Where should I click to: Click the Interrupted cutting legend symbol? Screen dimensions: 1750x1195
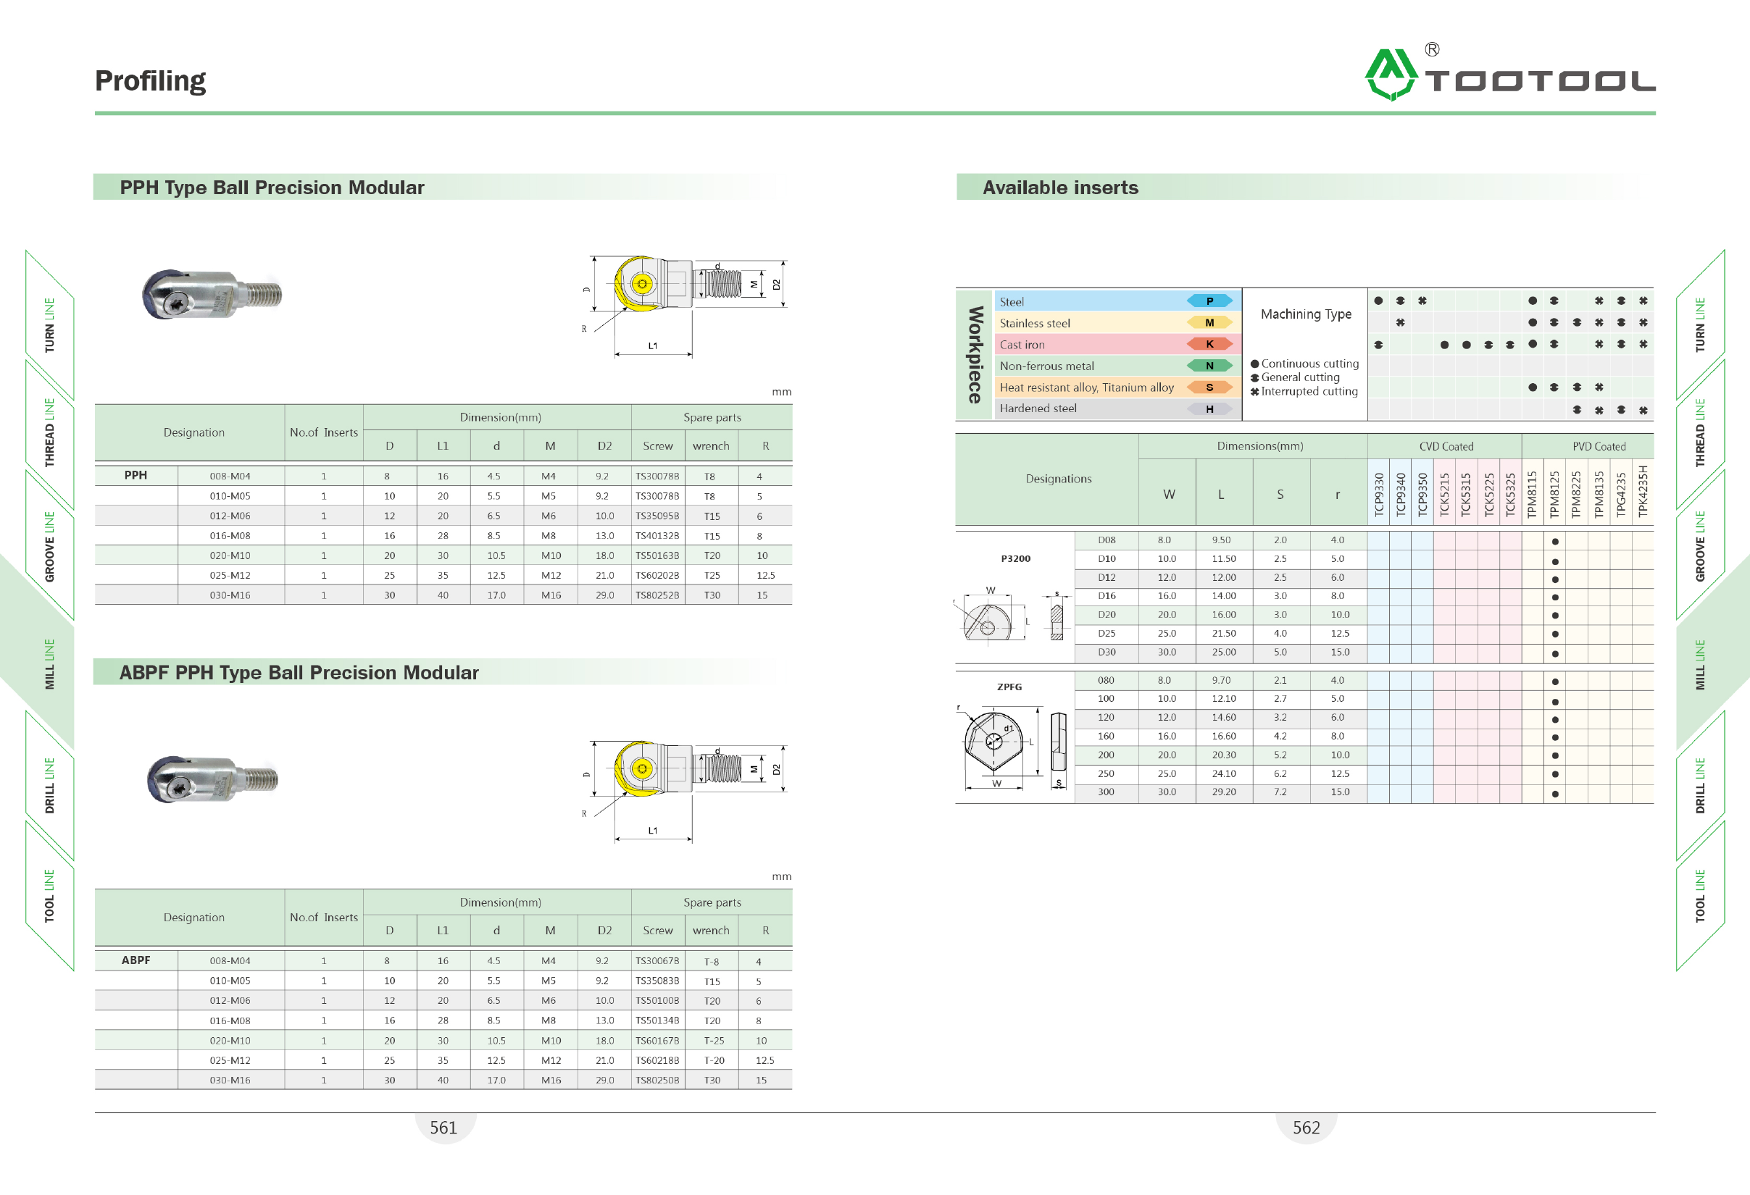(1254, 392)
